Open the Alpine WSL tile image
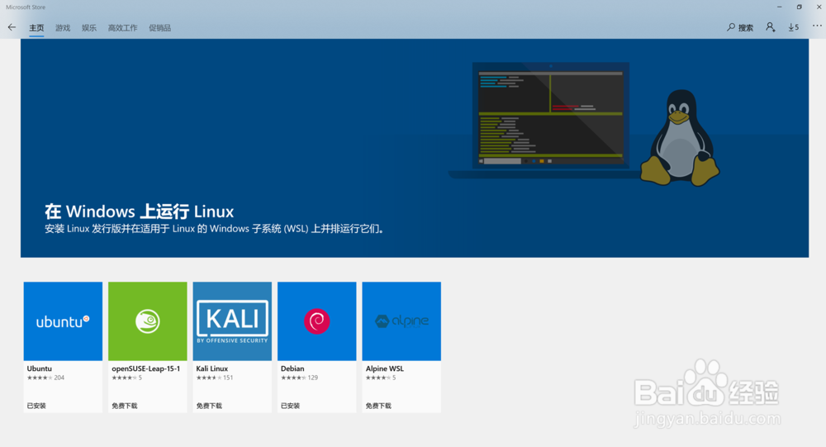The image size is (826, 447). (401, 321)
